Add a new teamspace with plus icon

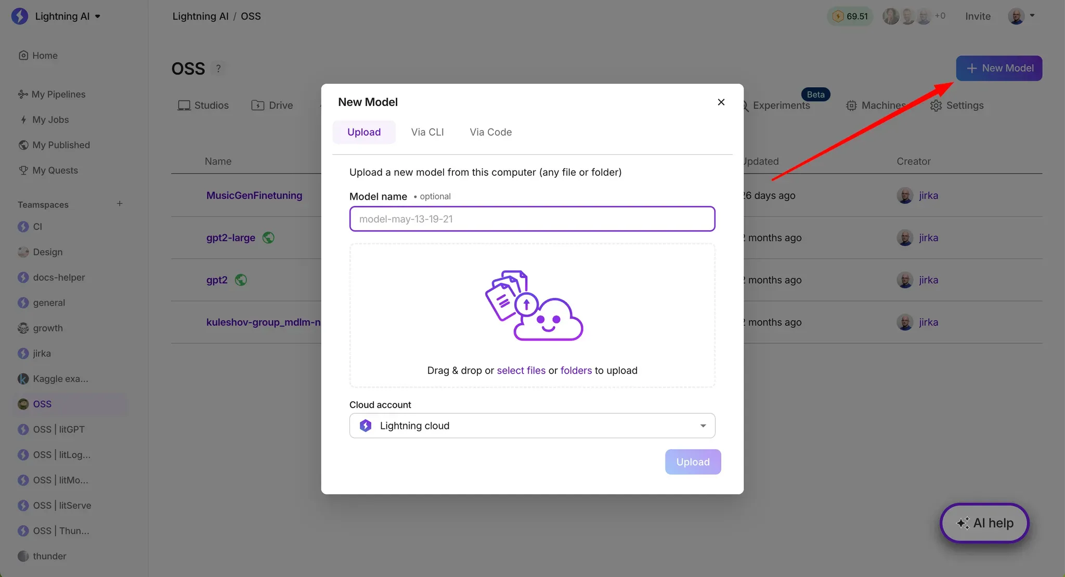point(120,204)
